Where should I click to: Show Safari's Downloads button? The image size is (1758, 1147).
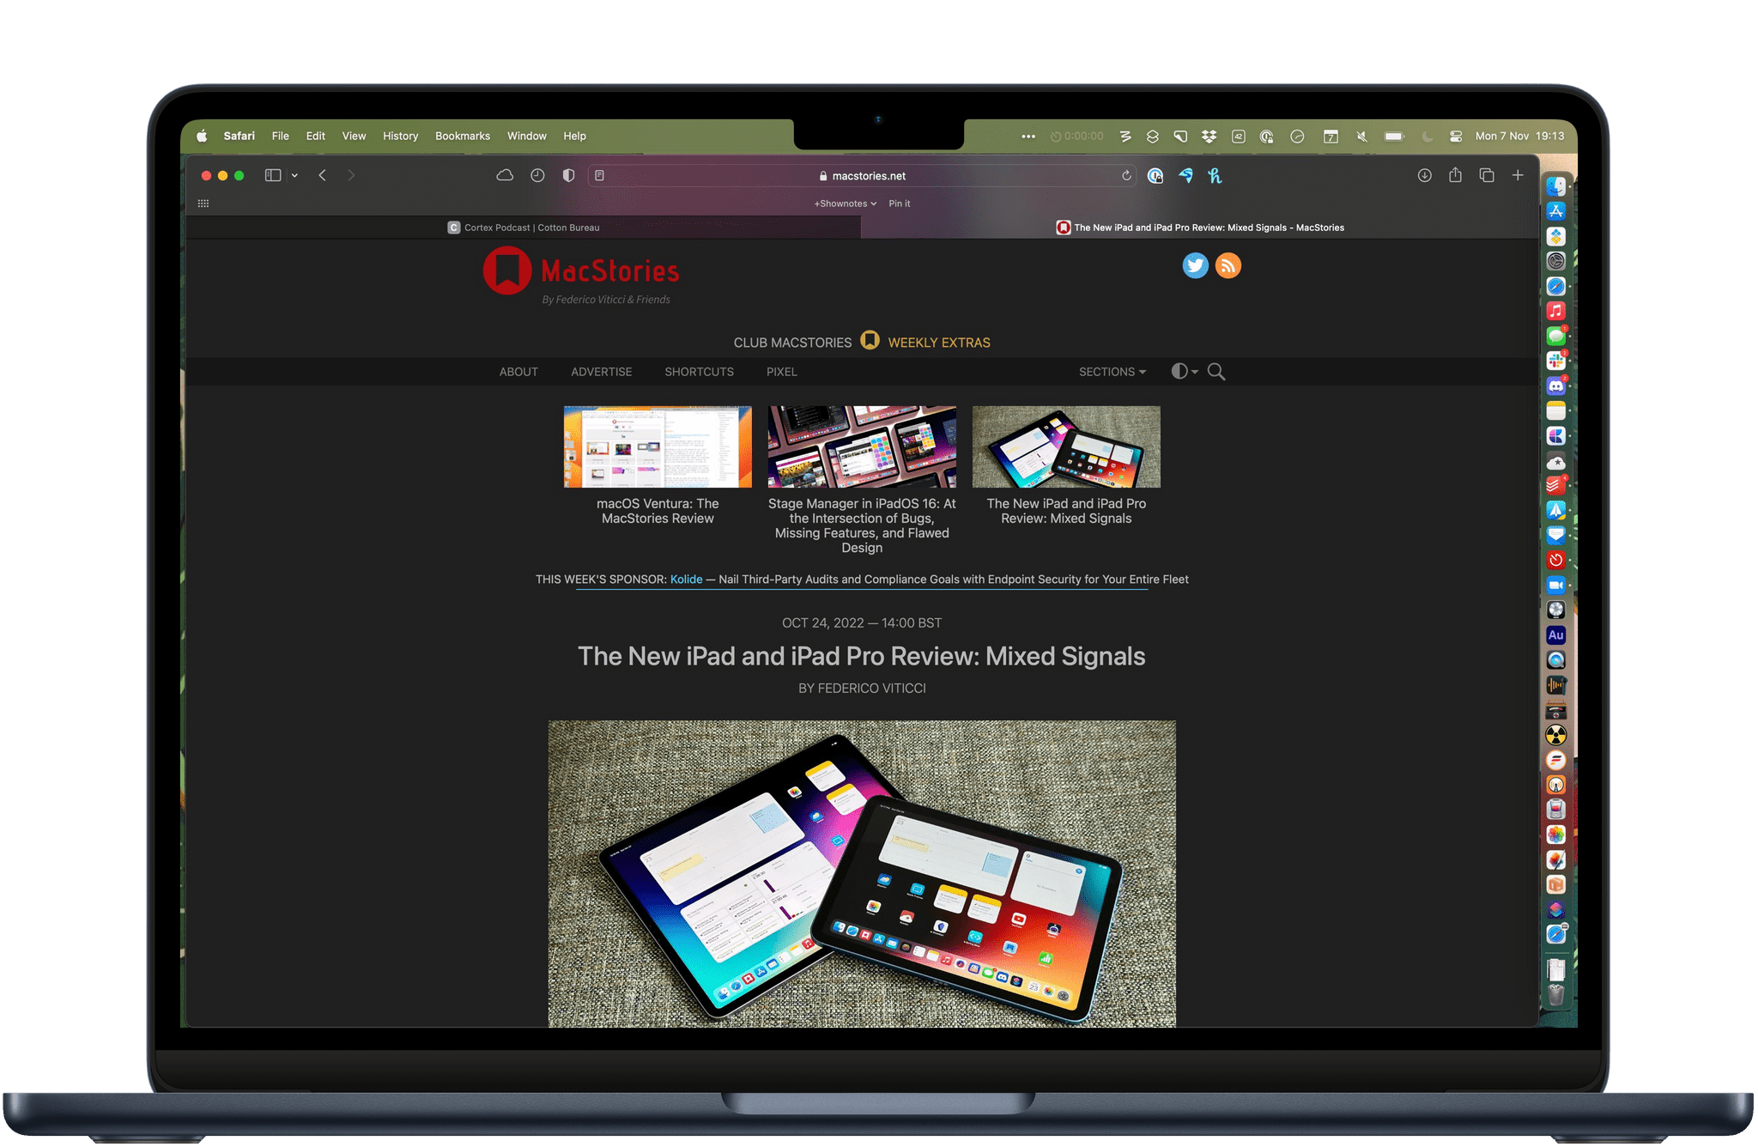pyautogui.click(x=1424, y=175)
